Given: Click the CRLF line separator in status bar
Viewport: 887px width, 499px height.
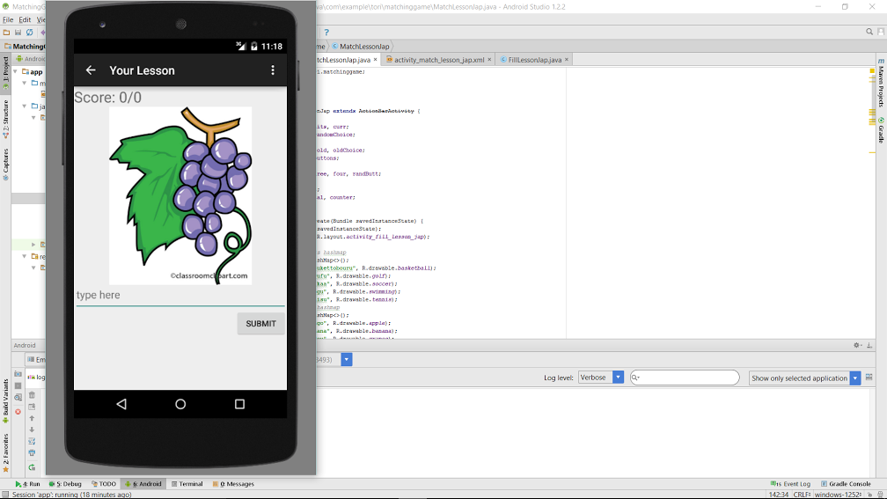Looking at the screenshot, I should tap(803, 495).
